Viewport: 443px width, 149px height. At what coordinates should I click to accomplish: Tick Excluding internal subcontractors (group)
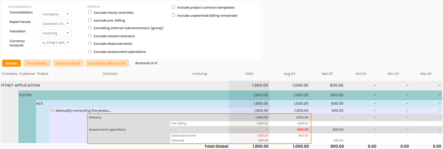tap(90, 28)
